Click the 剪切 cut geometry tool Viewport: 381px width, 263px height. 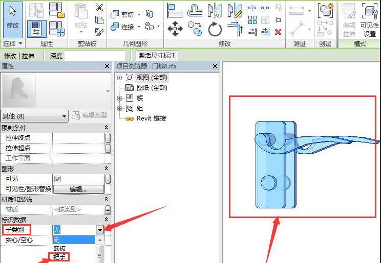122,14
